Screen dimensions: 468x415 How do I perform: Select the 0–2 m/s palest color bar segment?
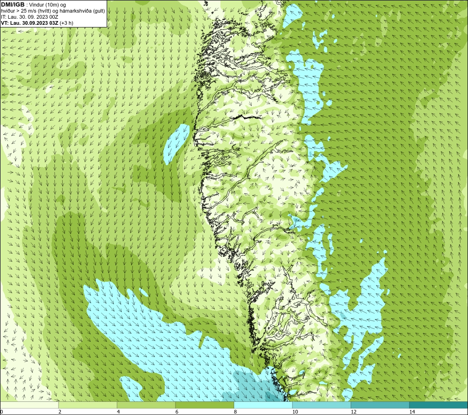coord(29,405)
